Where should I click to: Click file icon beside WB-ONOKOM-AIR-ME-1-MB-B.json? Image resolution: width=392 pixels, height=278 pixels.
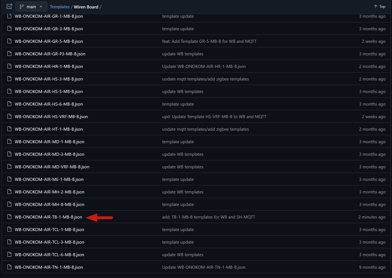(9, 179)
